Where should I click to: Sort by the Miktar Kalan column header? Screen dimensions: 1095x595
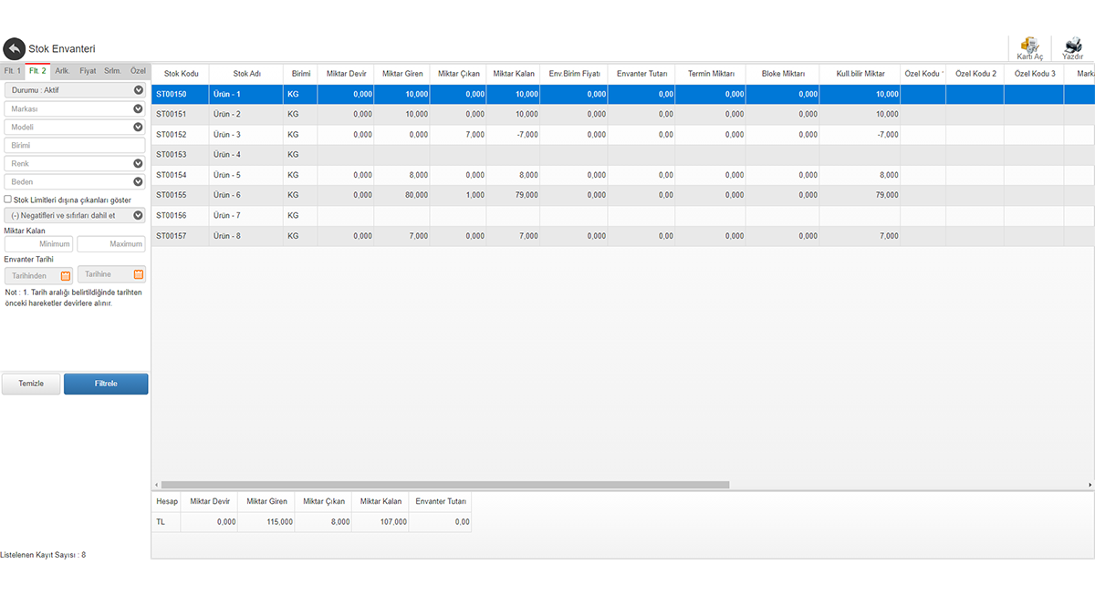tap(513, 74)
